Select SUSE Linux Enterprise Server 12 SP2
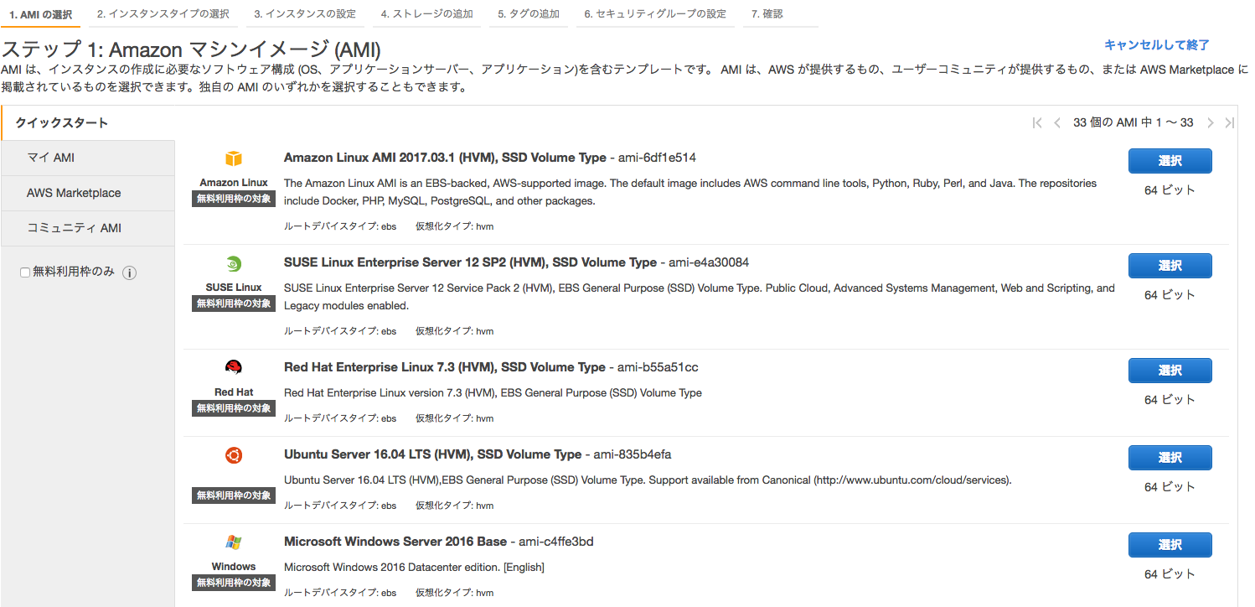Image resolution: width=1255 pixels, height=607 pixels. 1170,266
